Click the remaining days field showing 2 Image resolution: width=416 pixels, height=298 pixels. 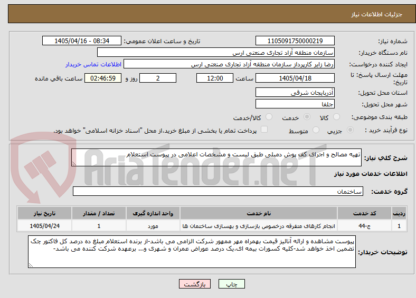158,78
